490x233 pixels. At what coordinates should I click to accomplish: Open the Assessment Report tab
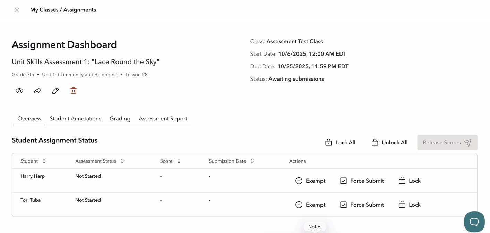click(x=163, y=119)
